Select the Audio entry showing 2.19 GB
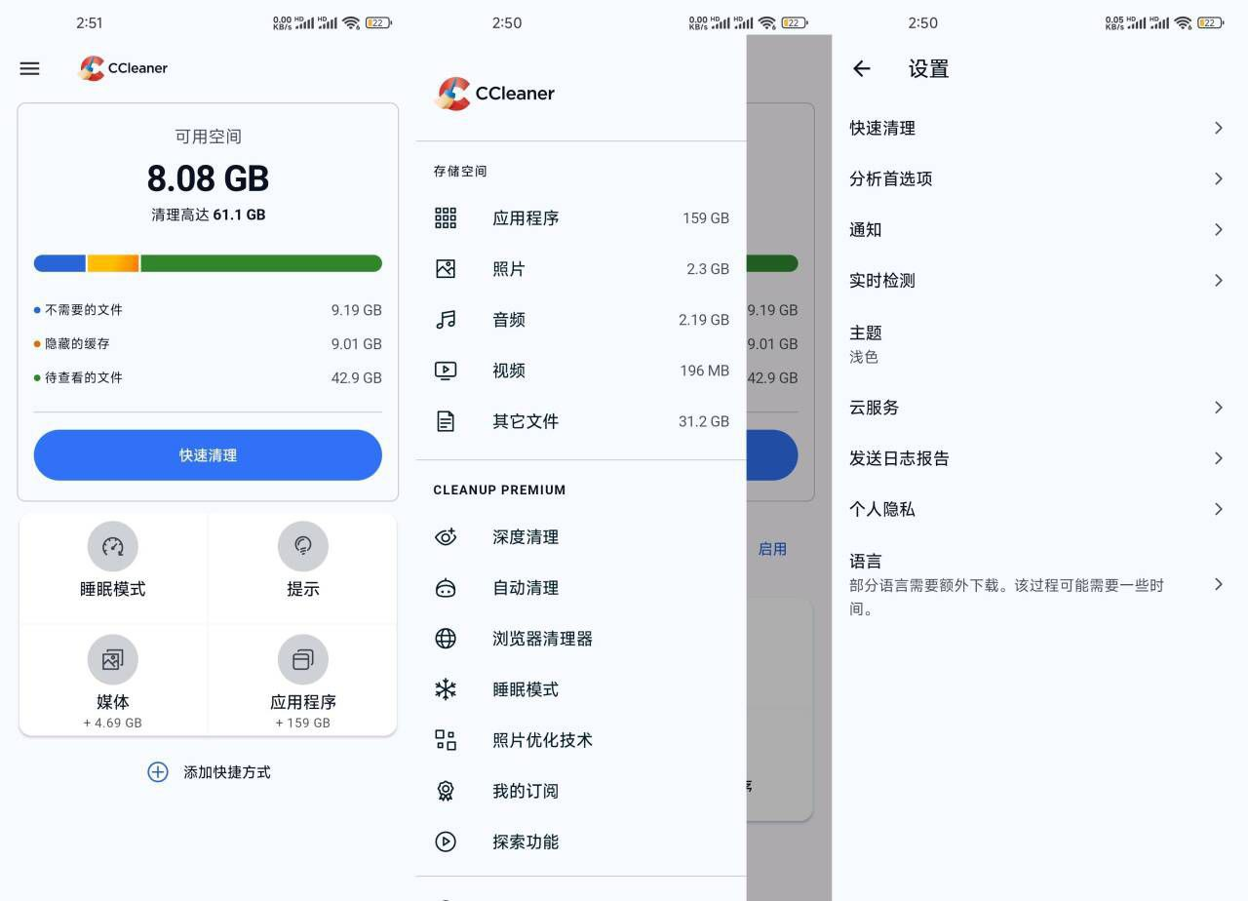The height and width of the screenshot is (901, 1248). tap(580, 320)
